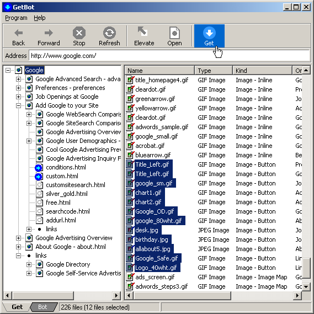314x314 pixels.
Task: Select the Google_Safe.gif file name
Action: tap(157, 258)
